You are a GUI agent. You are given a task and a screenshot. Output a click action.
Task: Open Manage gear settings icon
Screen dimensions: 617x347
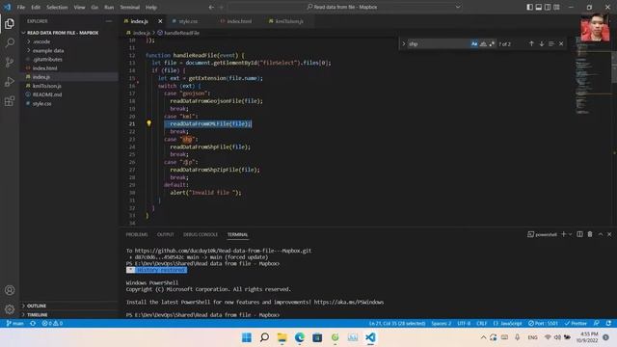coord(10,309)
